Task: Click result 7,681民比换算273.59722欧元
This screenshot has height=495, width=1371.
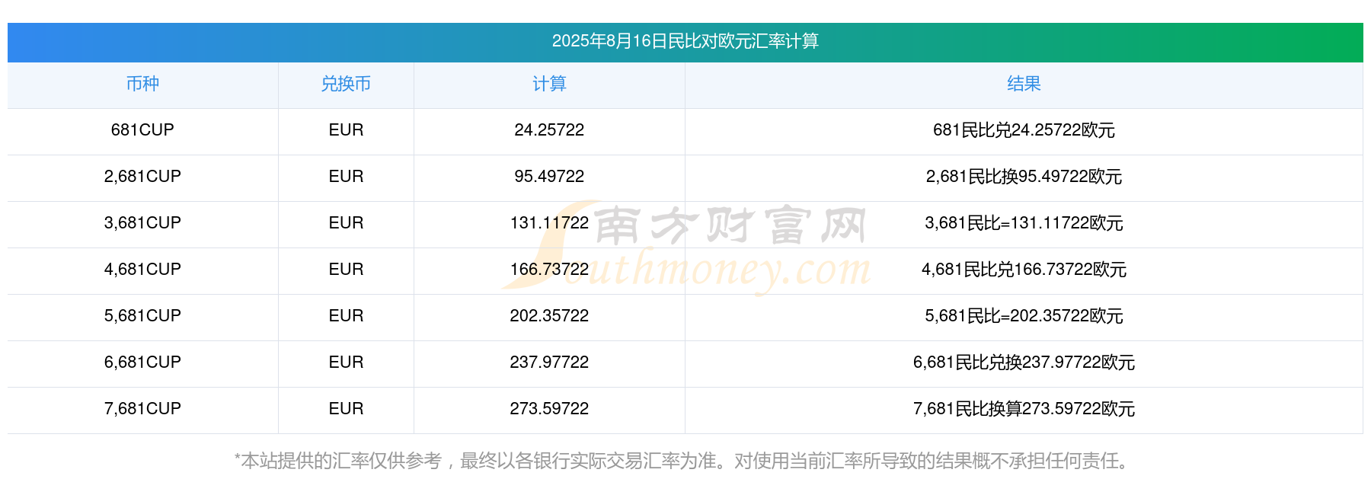Action: tap(1024, 409)
